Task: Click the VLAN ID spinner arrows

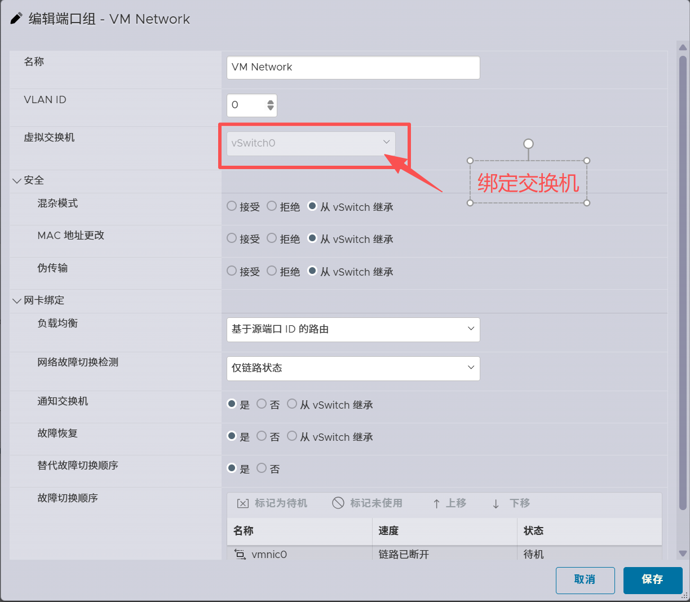Action: tap(271, 105)
